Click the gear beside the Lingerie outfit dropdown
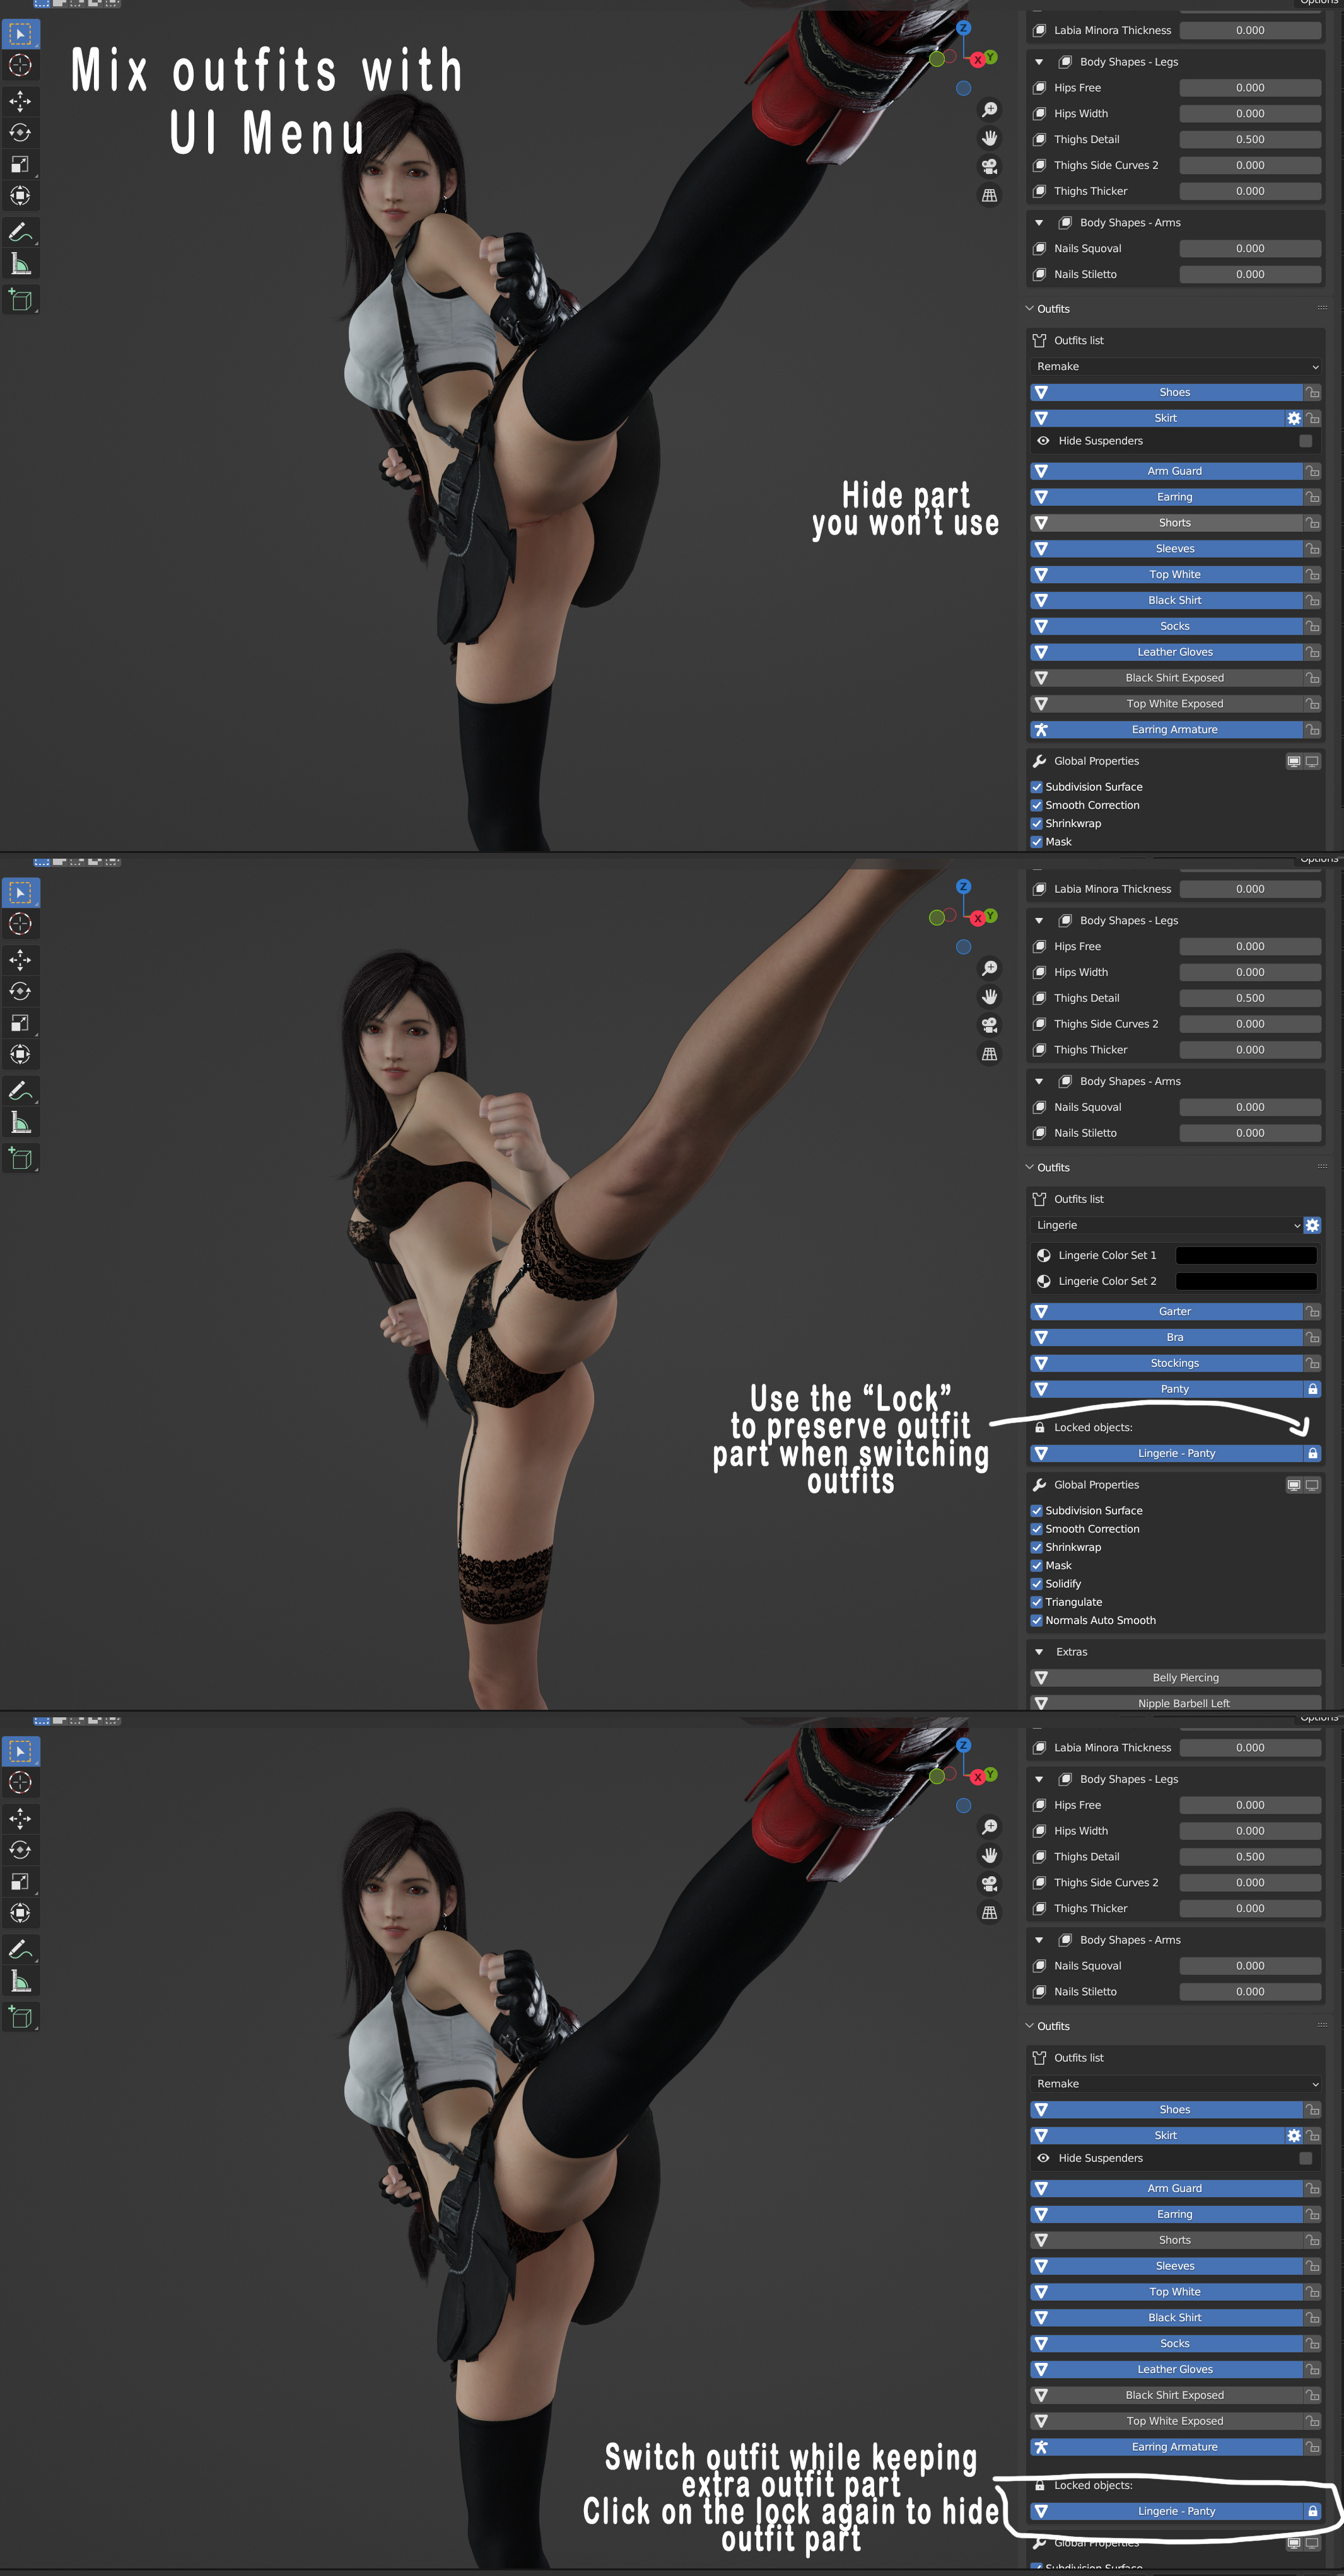The image size is (1344, 2576). click(1312, 1225)
